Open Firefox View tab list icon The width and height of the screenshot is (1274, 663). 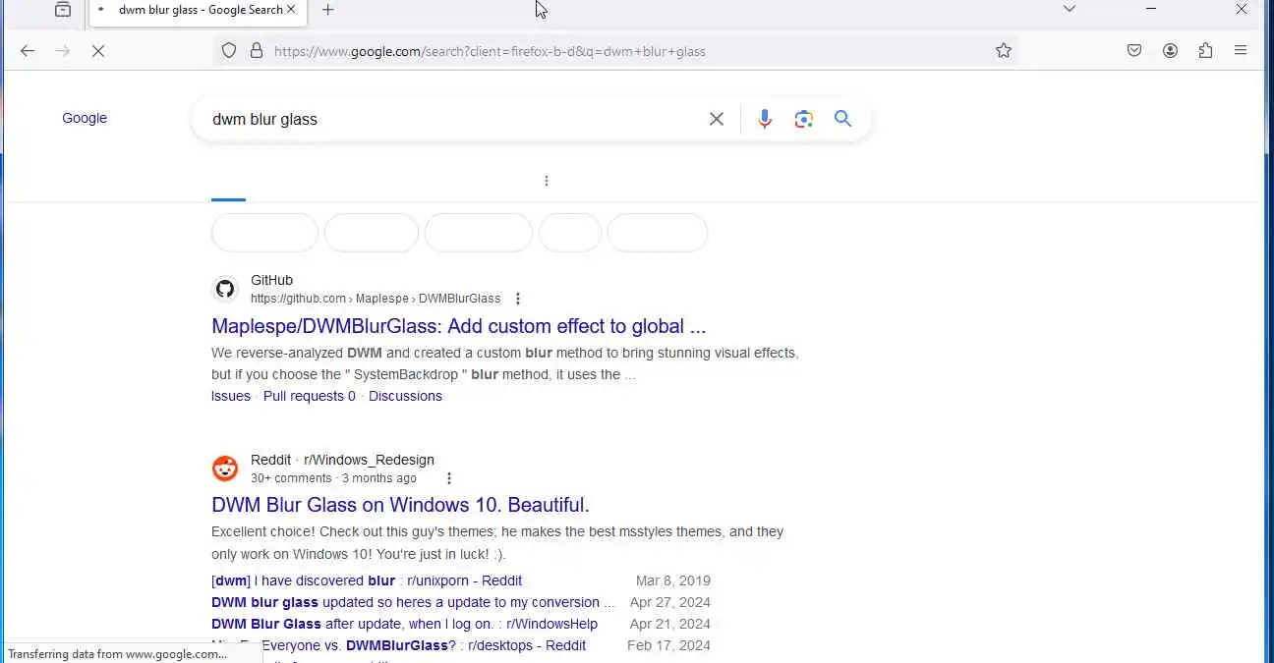63,10
